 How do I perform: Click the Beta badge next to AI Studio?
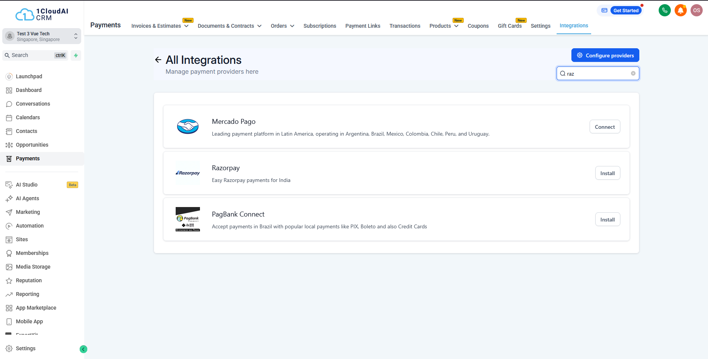pos(72,185)
